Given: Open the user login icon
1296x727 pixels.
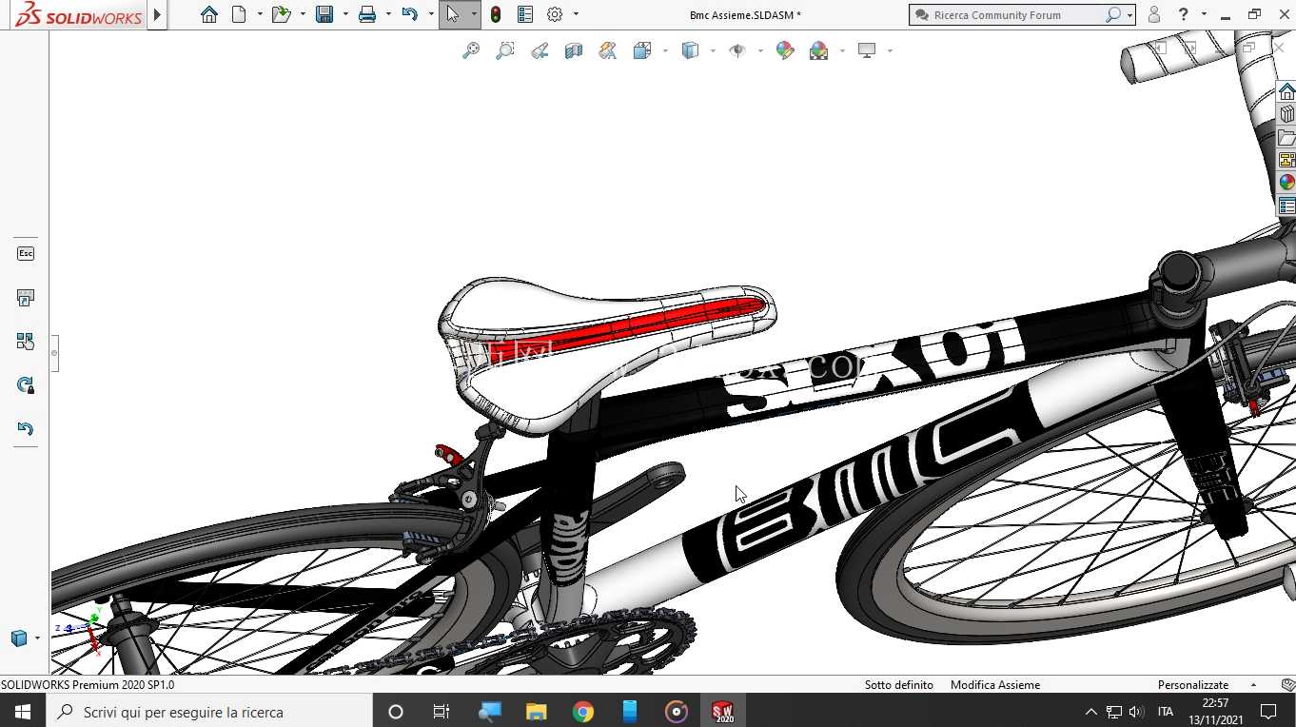Looking at the screenshot, I should (x=1154, y=14).
